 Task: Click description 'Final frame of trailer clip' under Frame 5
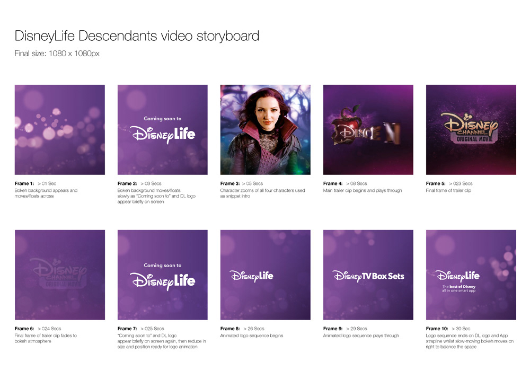coord(448,191)
